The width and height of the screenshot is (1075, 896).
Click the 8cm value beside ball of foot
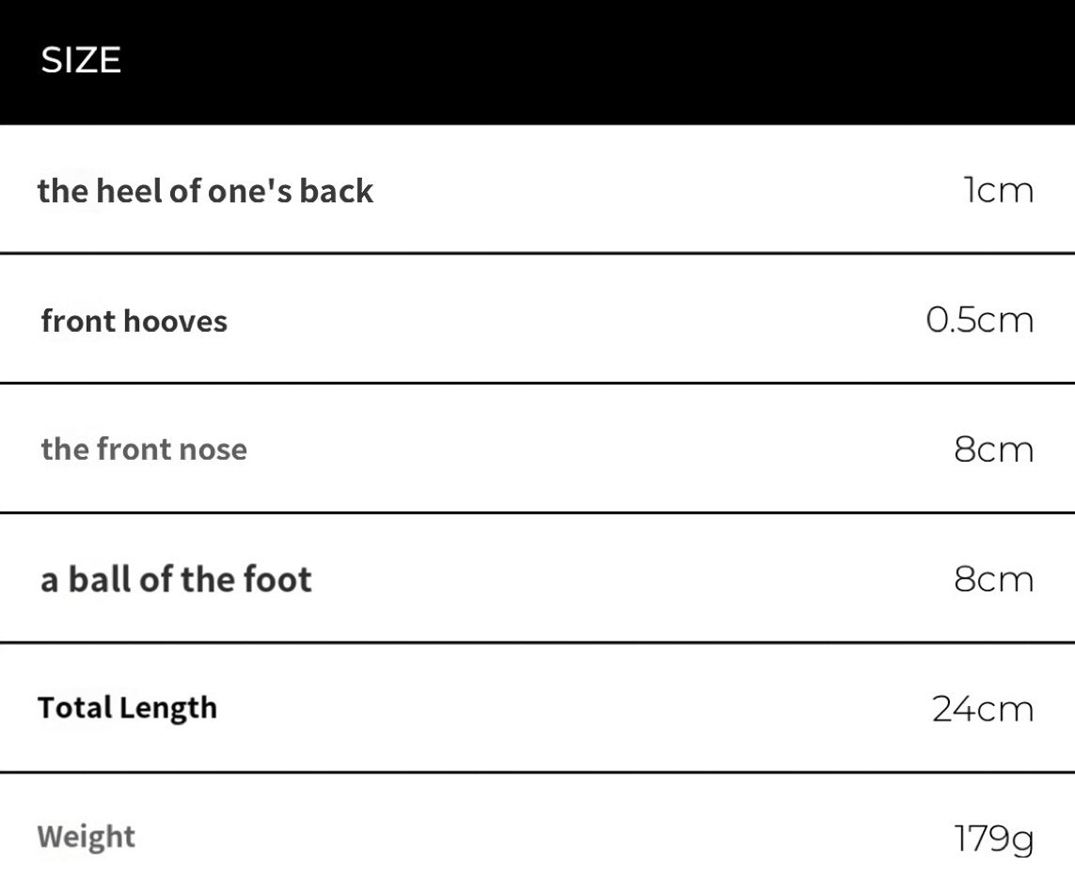pyautogui.click(x=993, y=579)
